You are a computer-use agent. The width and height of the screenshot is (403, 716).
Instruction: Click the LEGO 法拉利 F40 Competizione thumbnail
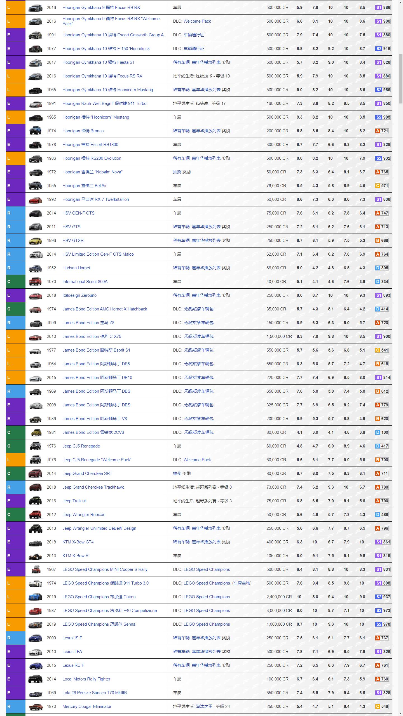36,611
